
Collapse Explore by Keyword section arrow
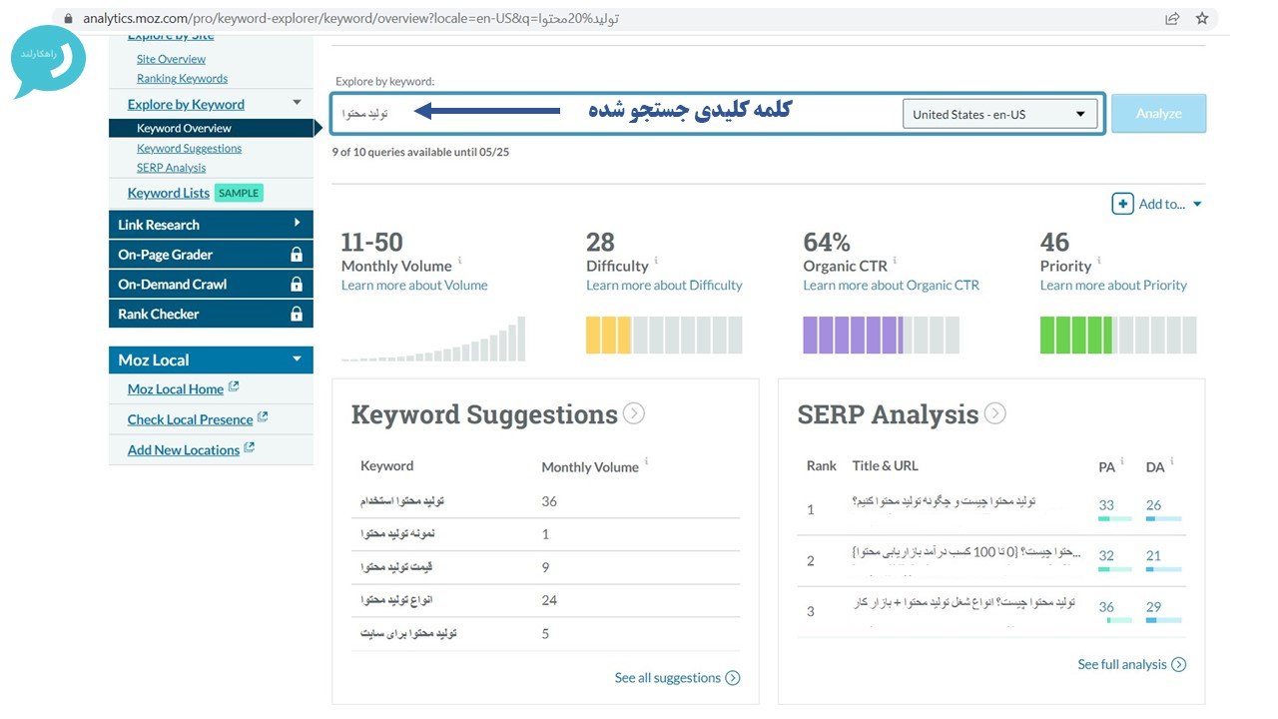pyautogui.click(x=297, y=103)
